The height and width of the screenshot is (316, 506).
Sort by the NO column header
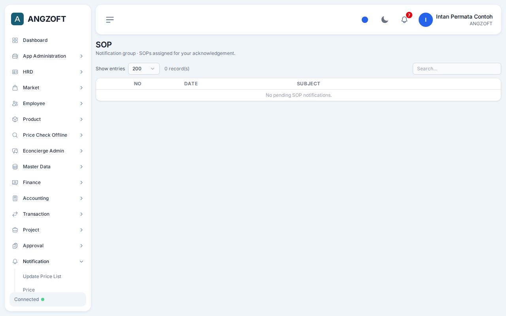tap(138, 84)
